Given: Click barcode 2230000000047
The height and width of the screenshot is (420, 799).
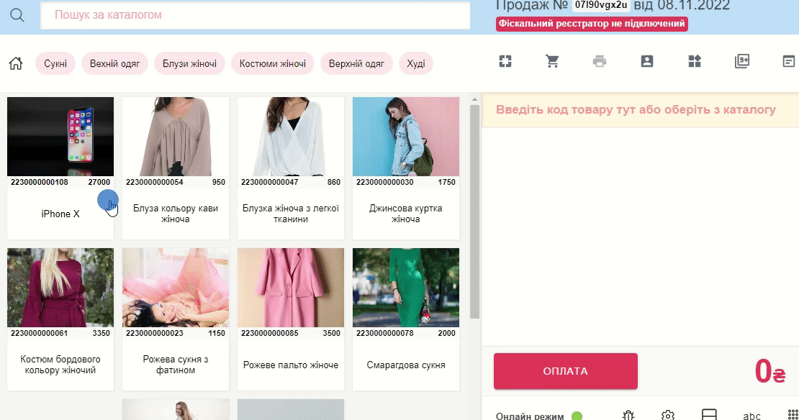Looking at the screenshot, I should [269, 182].
